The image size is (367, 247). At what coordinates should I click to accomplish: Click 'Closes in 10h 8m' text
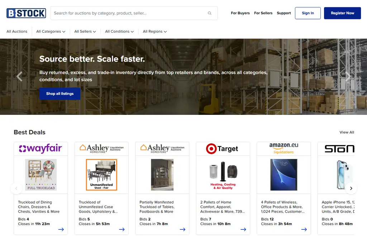coord(215,224)
